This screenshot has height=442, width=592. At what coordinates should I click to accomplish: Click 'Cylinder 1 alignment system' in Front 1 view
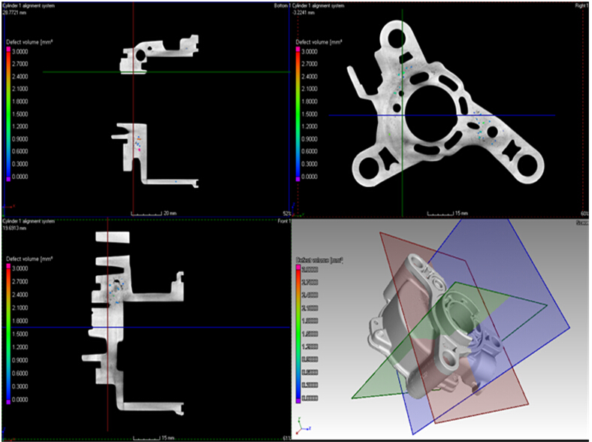[x=29, y=221]
